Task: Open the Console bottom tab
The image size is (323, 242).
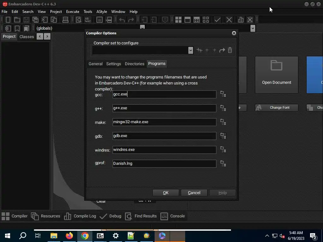Action: coord(173,216)
